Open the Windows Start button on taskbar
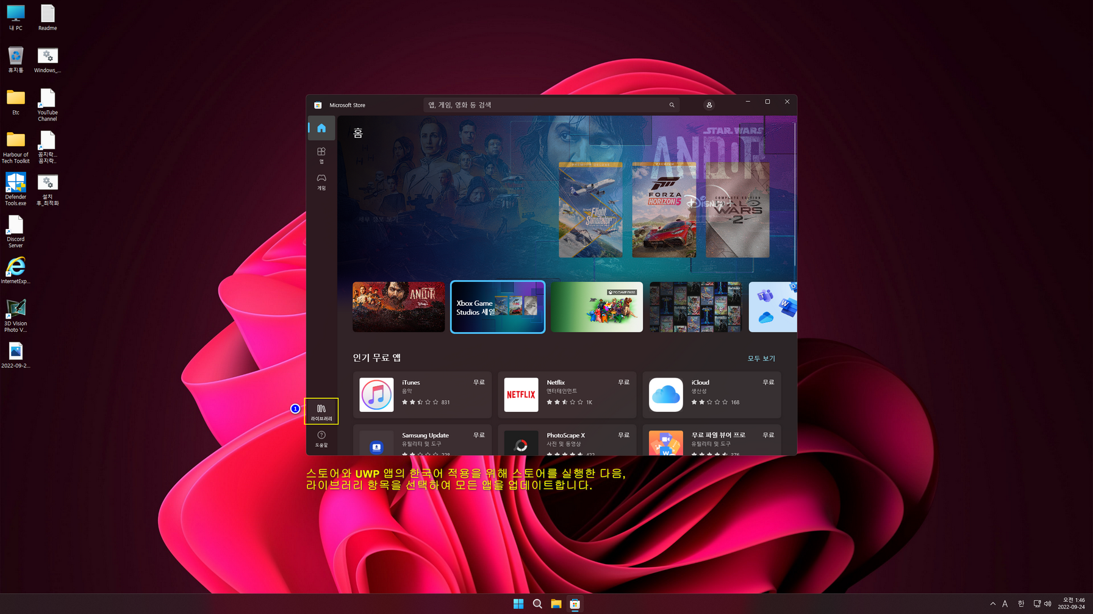This screenshot has height=614, width=1093. click(518, 604)
